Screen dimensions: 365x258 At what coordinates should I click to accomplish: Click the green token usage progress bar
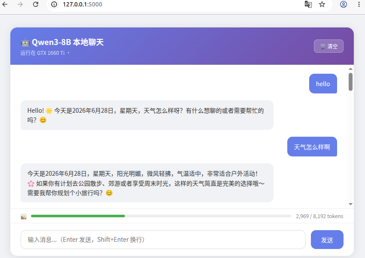[x=78, y=216]
